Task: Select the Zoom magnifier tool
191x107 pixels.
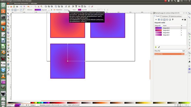Action: 8,23
